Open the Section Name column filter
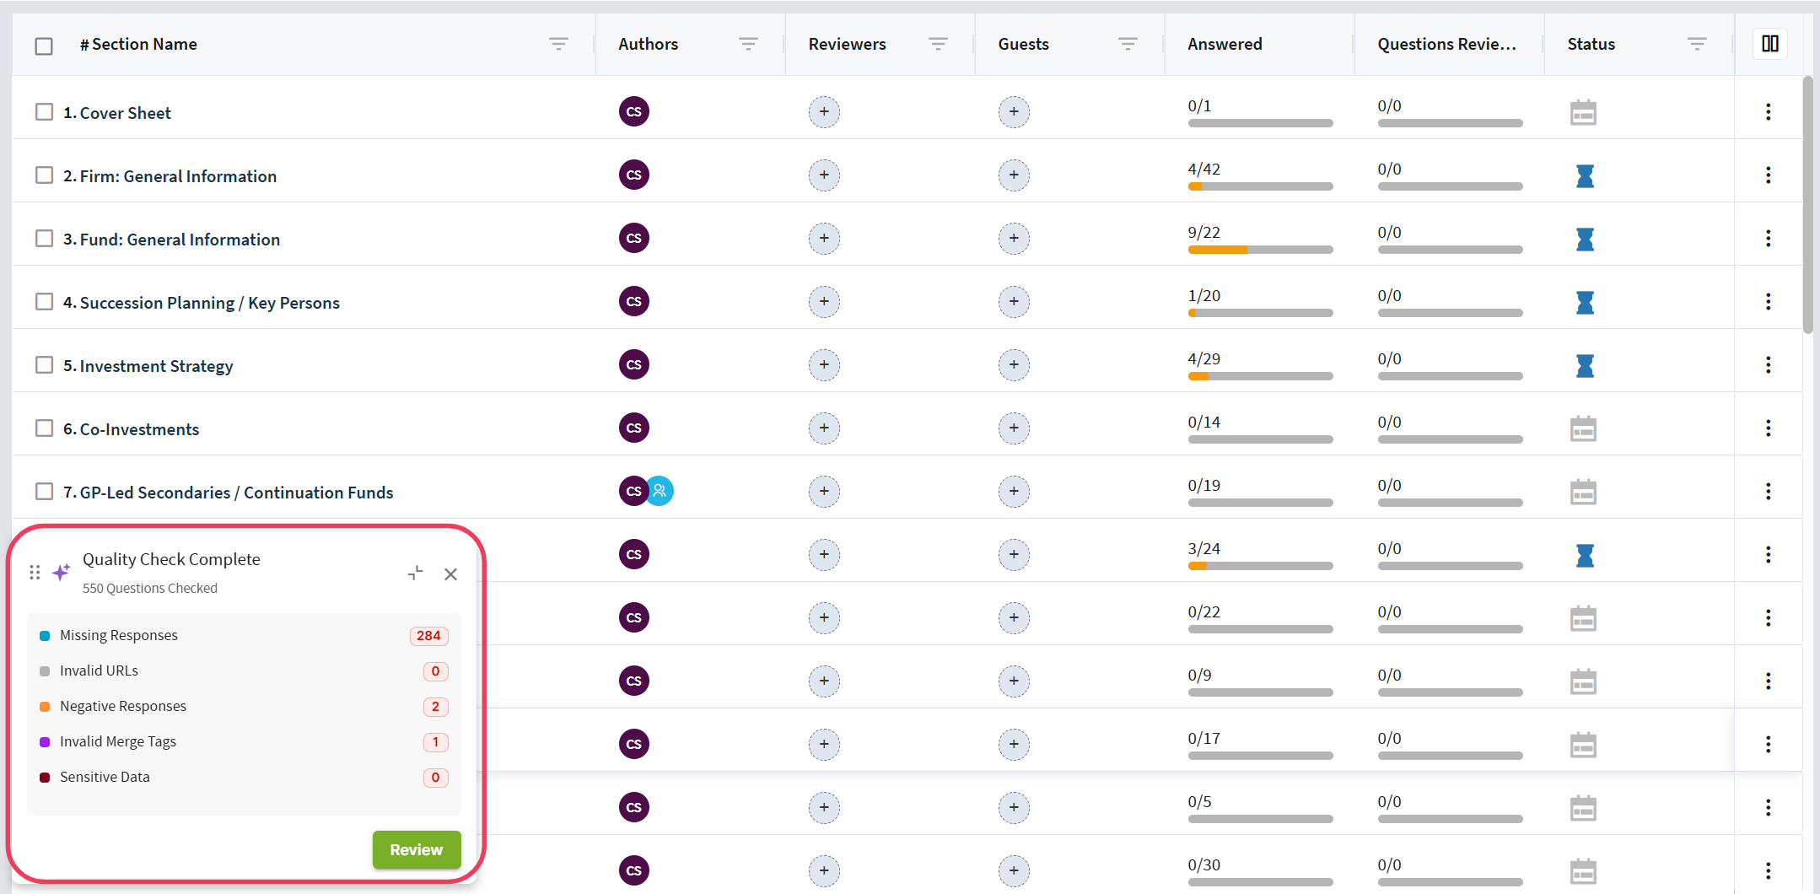Image resolution: width=1820 pixels, height=894 pixels. point(558,44)
